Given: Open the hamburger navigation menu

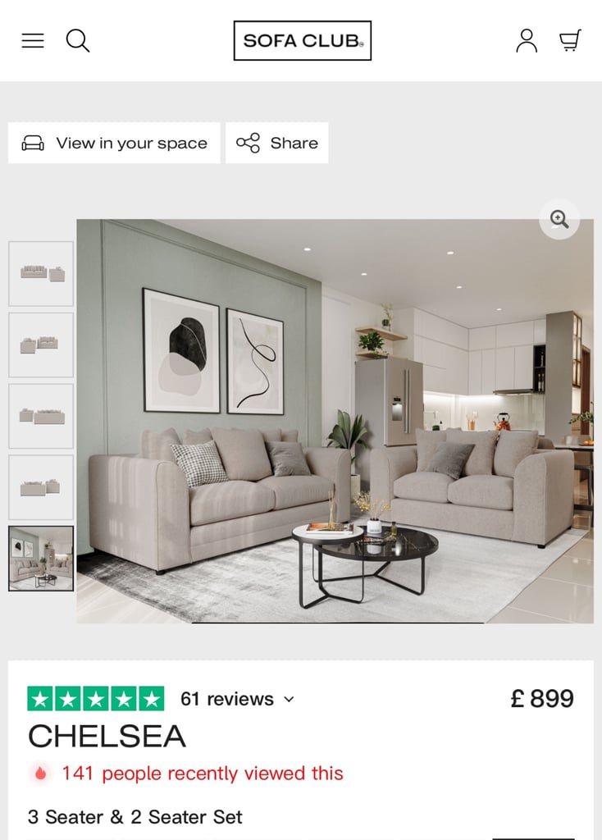Looking at the screenshot, I should coord(33,41).
